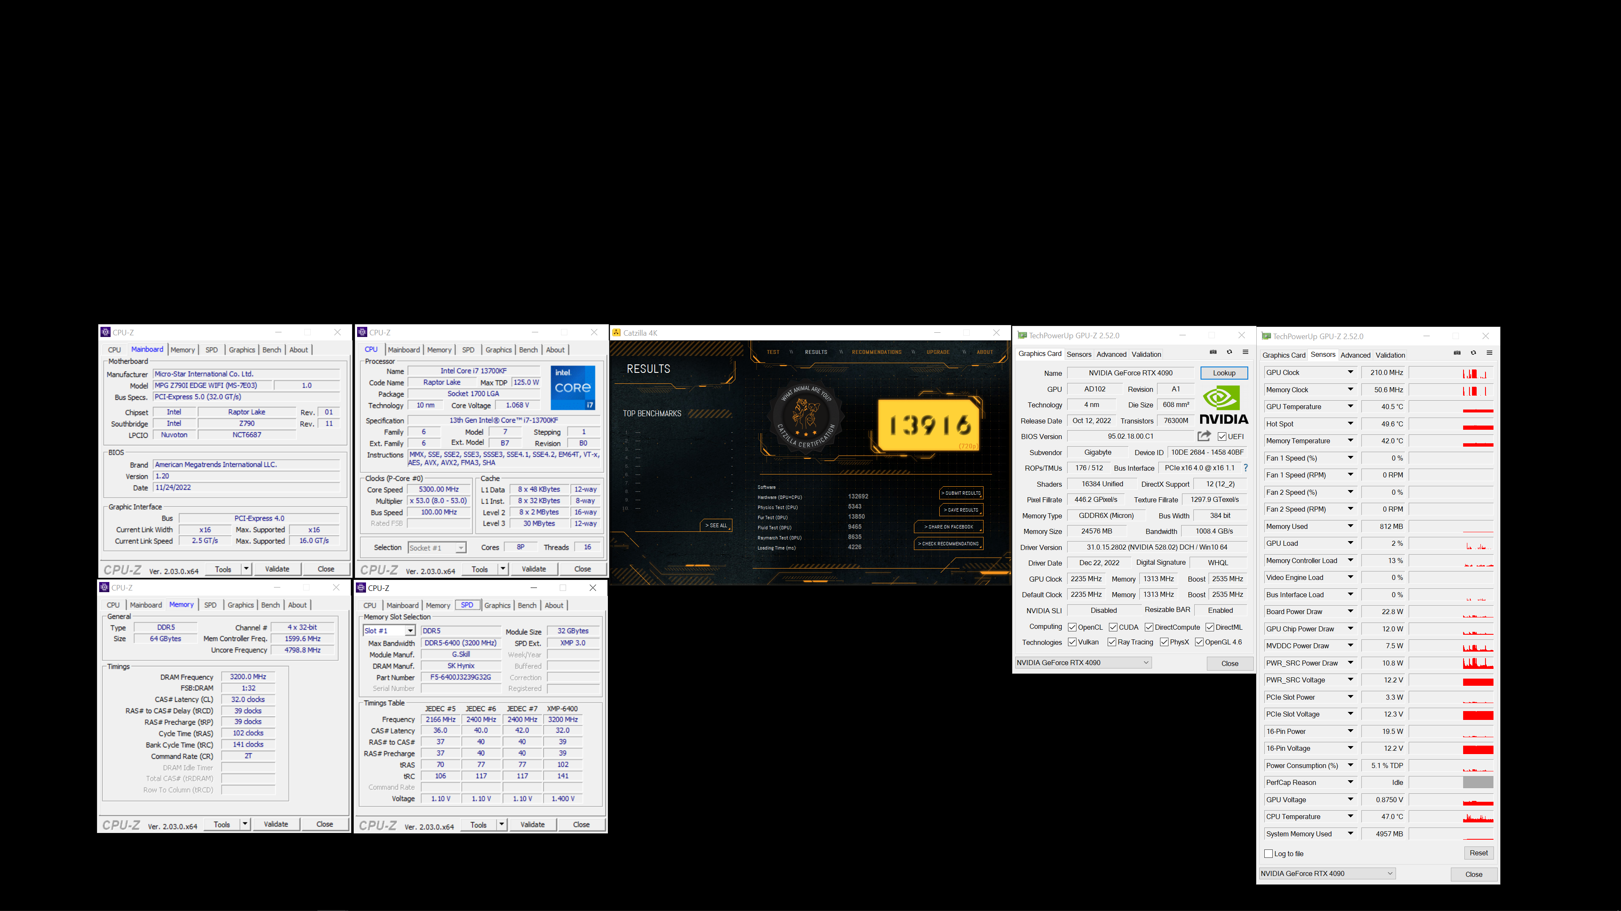Viewport: 1621px width, 911px height.
Task: Click CPU-Z Memory window title icon
Action: point(104,587)
